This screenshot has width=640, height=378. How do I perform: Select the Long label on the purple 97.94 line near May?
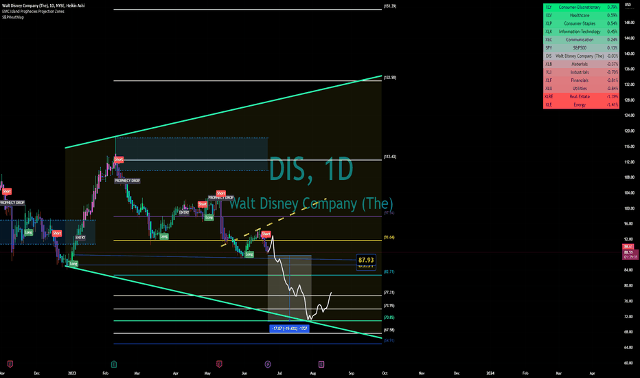click(x=209, y=217)
